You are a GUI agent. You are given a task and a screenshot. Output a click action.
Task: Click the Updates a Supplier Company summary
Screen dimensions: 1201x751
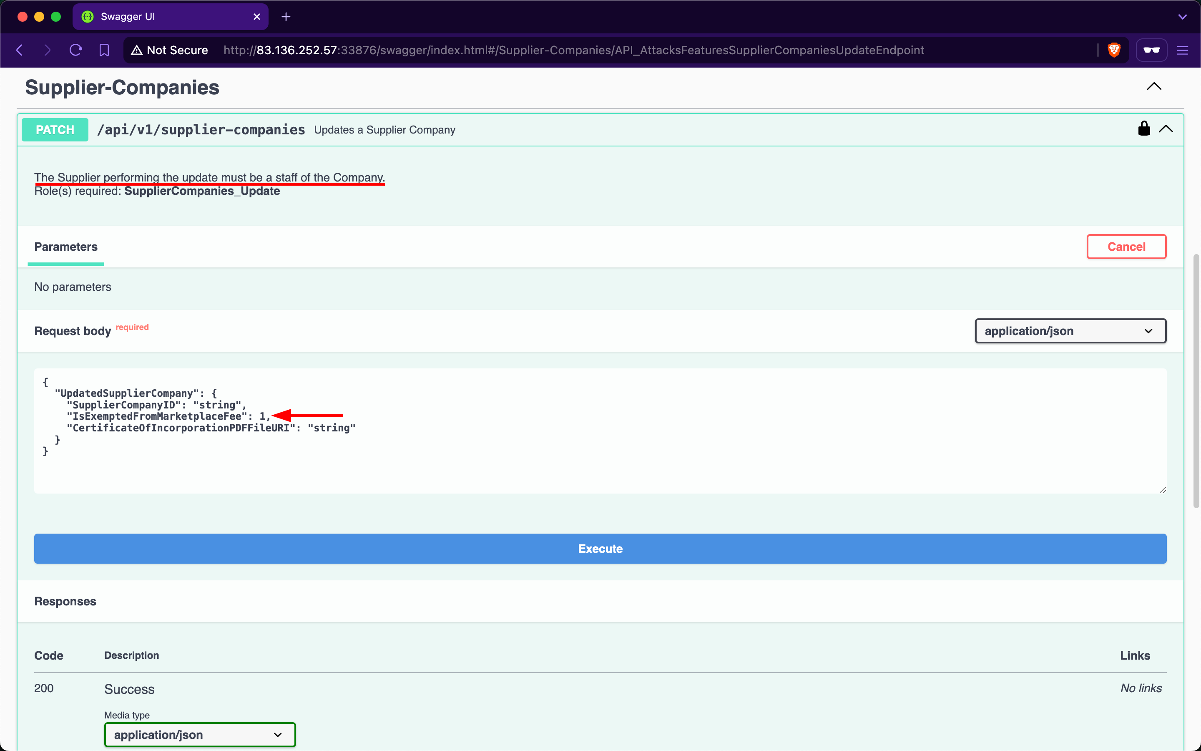coord(384,130)
